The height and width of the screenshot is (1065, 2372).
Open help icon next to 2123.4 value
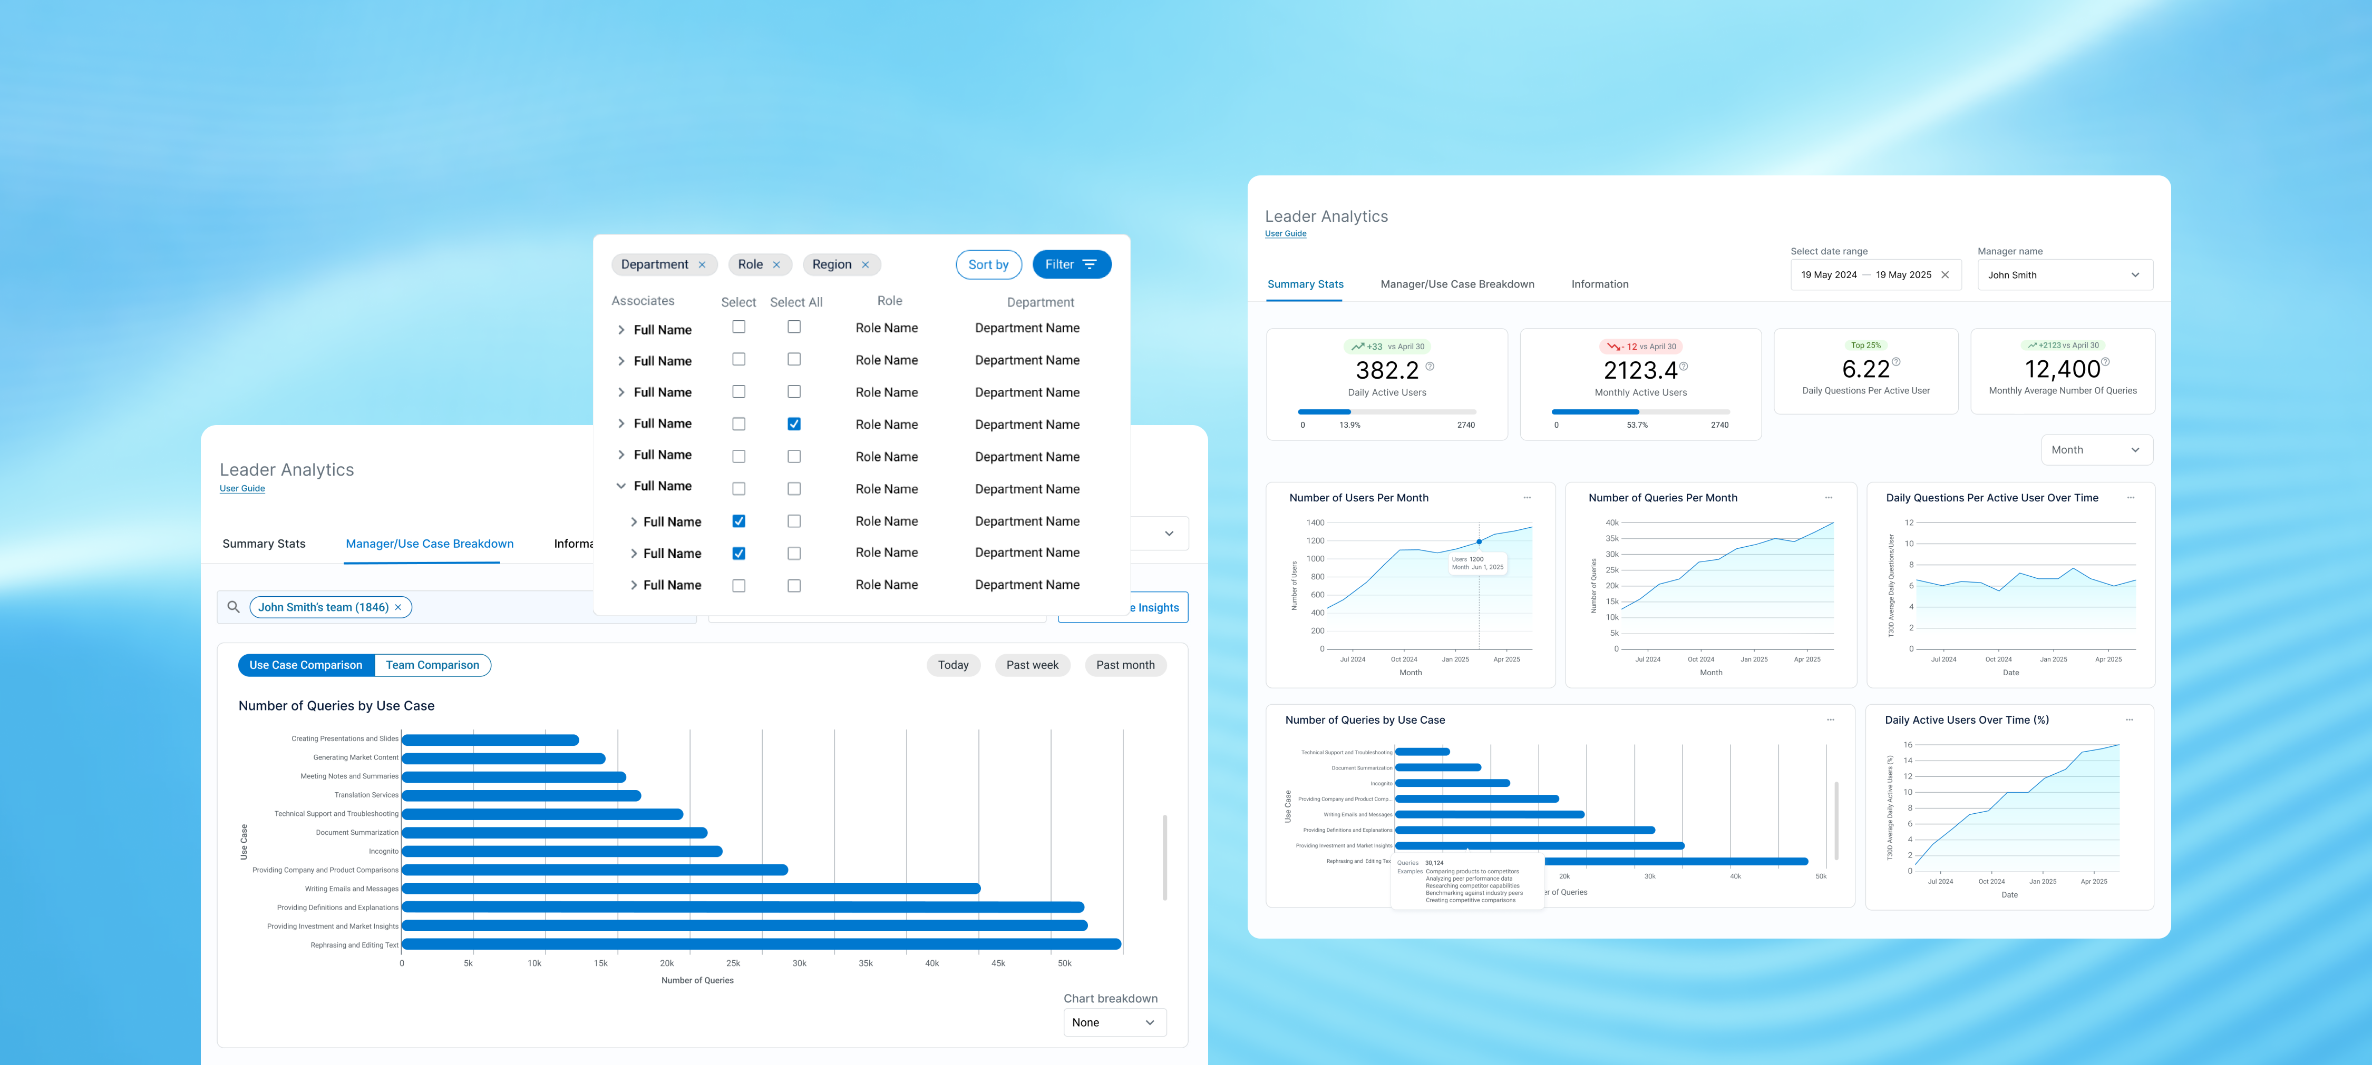pyautogui.click(x=1683, y=367)
